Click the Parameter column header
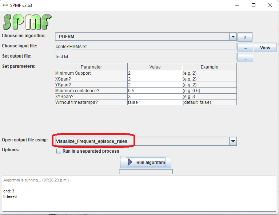The width and height of the screenshot is (279, 215). 91,67
